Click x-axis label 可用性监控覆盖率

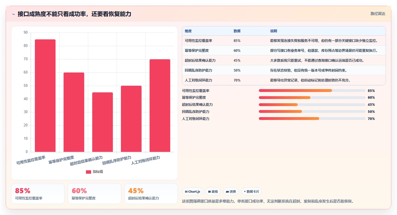(x=31, y=161)
